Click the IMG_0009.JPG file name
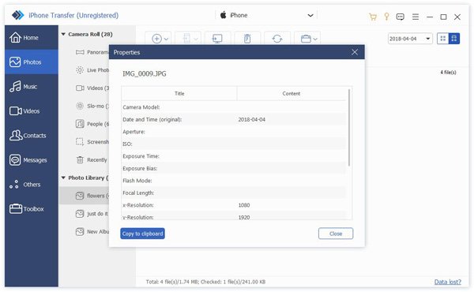This screenshot has height=292, width=474. tap(145, 73)
